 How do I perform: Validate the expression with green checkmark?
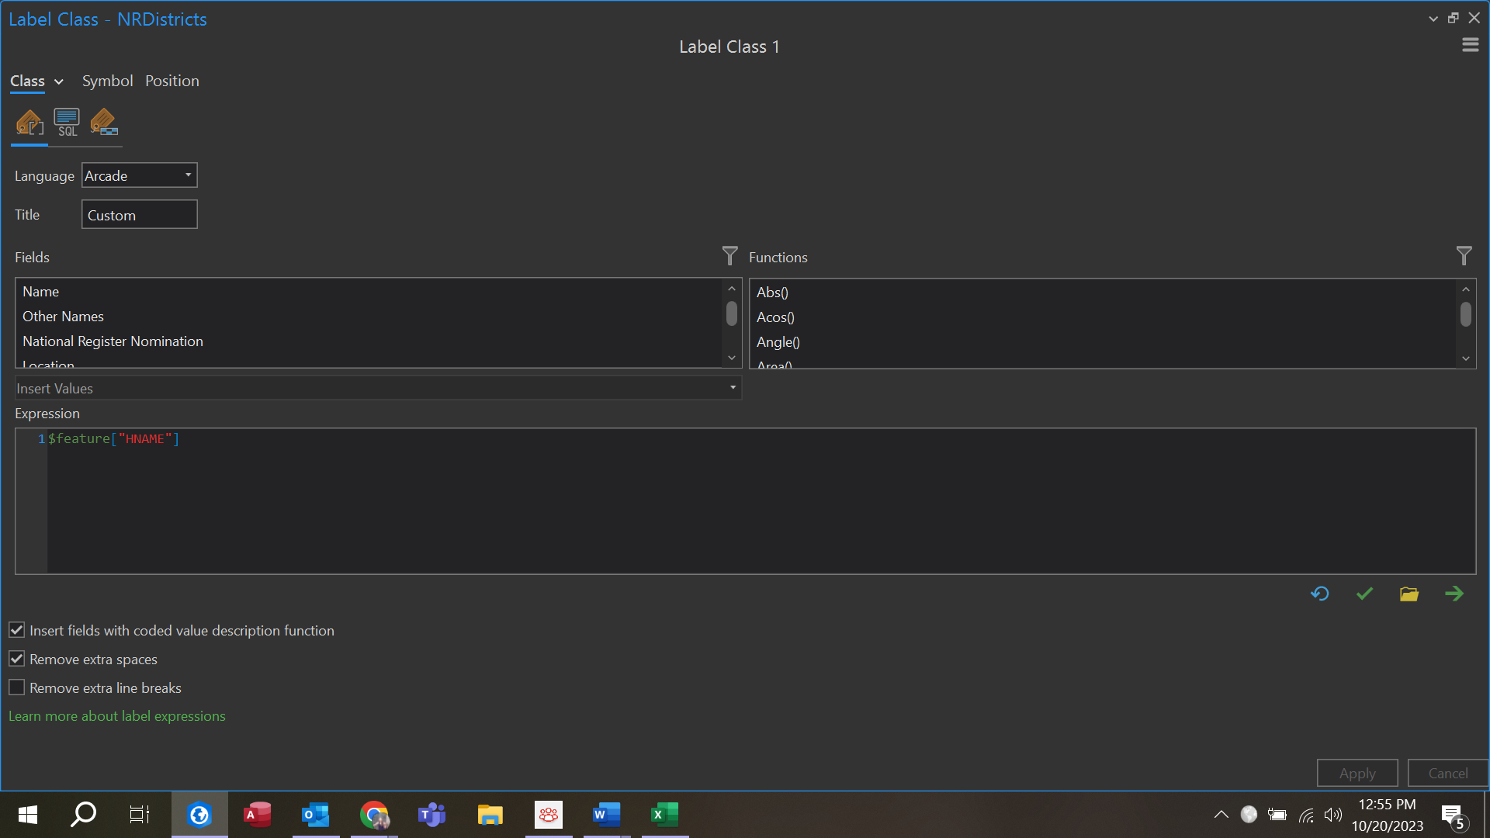pyautogui.click(x=1364, y=593)
